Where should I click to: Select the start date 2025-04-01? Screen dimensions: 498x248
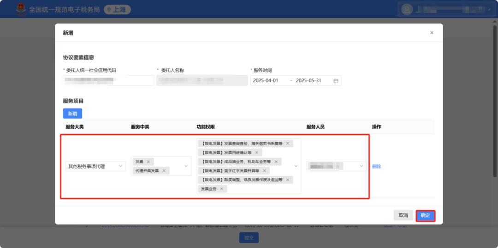tap(266, 81)
